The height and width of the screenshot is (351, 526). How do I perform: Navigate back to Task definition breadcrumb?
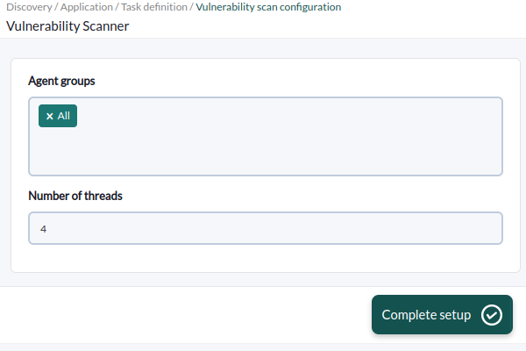point(154,7)
